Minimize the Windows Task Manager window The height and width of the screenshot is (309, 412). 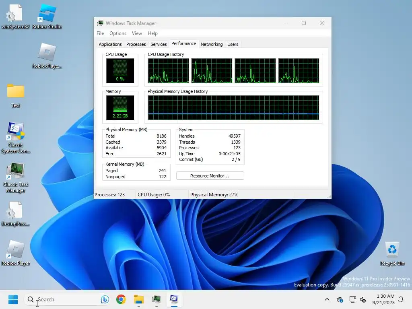(286, 23)
